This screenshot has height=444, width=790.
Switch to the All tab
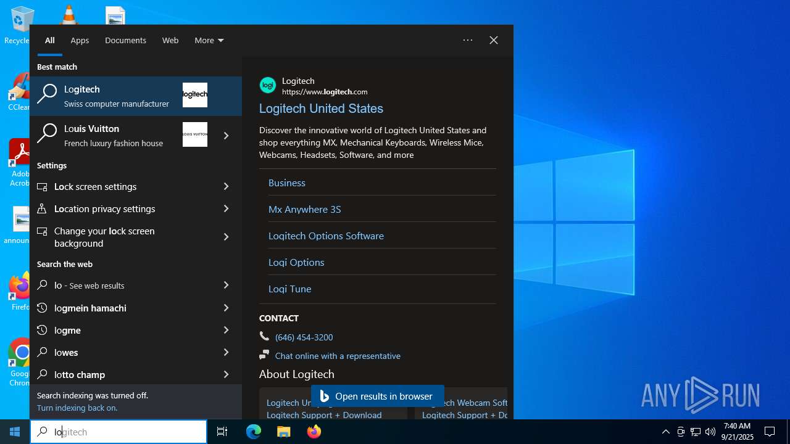[50, 40]
